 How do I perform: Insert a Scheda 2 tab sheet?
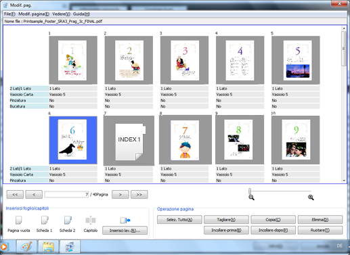pyautogui.click(x=68, y=221)
